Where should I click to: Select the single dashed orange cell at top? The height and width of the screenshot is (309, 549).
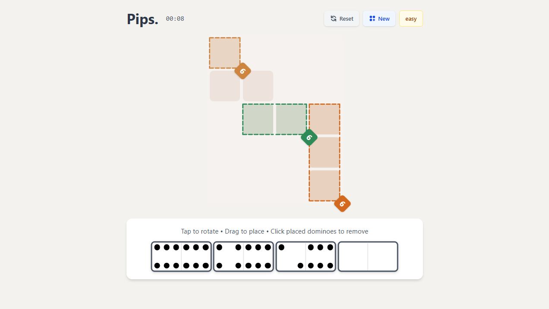pyautogui.click(x=224, y=53)
